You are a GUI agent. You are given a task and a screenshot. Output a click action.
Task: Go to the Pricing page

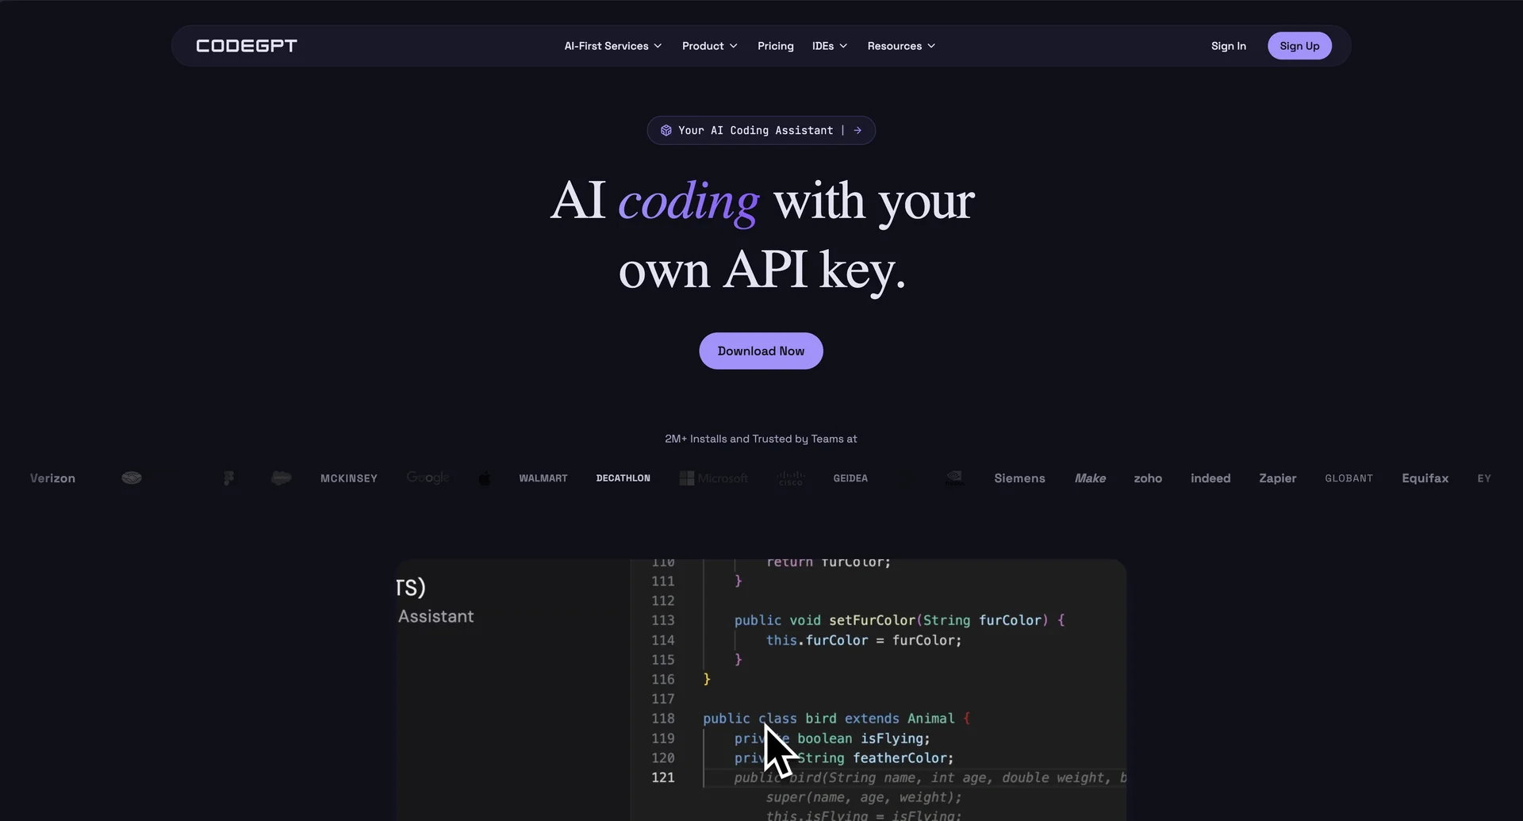[x=775, y=46]
